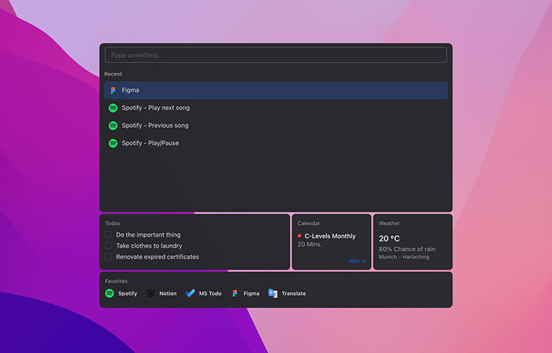The width and height of the screenshot is (552, 353).
Task: Open Spotify icon in Favorites
Action: point(110,293)
